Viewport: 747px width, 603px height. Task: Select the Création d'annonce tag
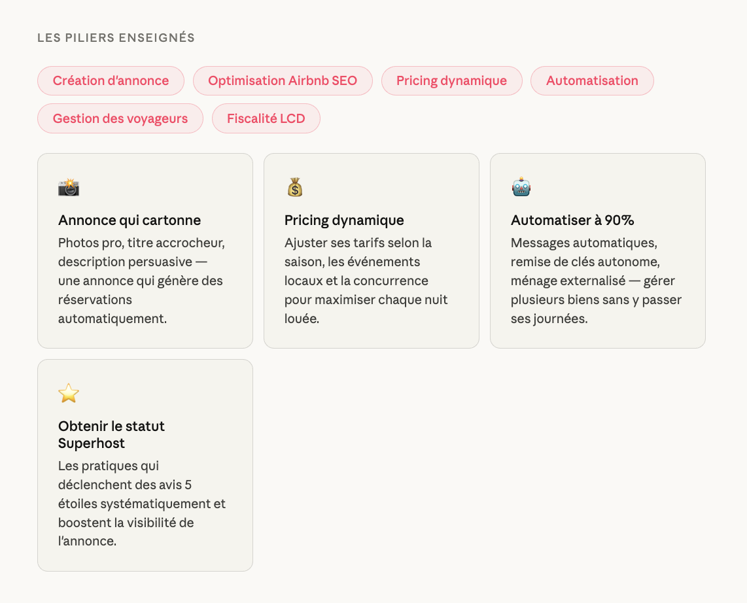click(111, 81)
